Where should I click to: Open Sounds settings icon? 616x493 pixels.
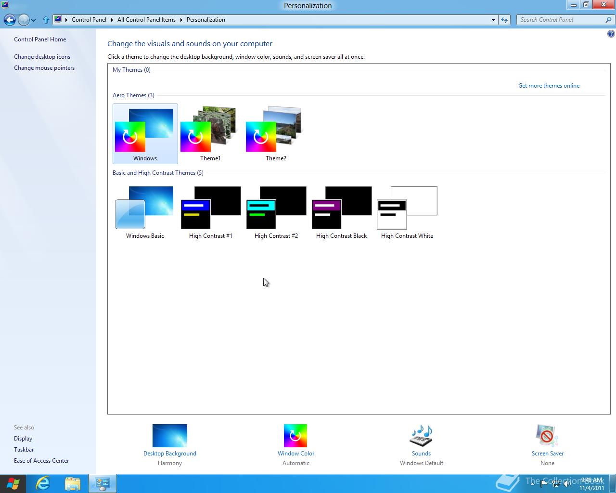point(421,436)
